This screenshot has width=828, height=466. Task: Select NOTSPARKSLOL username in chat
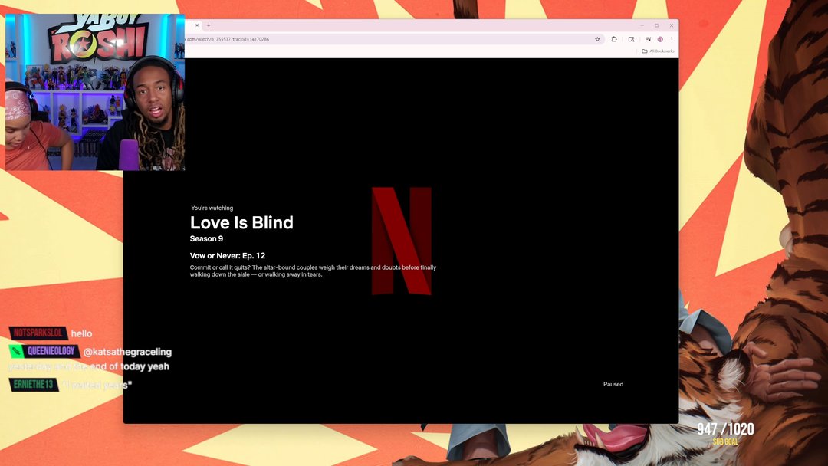click(38, 333)
